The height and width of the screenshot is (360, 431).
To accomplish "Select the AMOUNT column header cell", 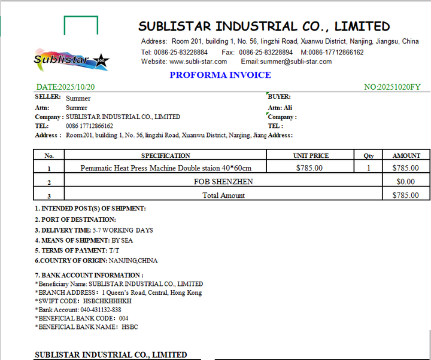I will coord(406,155).
